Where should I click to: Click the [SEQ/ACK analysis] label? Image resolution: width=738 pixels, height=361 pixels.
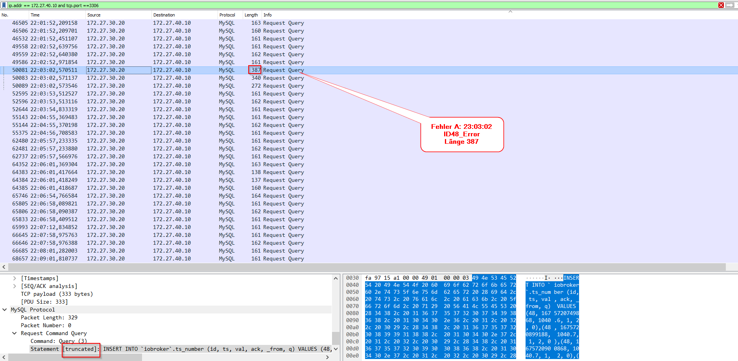tap(49, 286)
